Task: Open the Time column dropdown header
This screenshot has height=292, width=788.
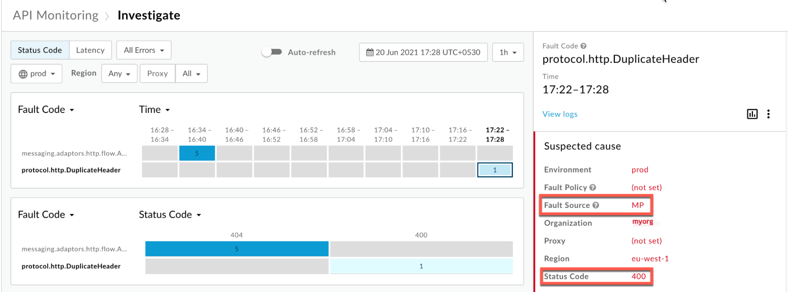Action: (x=154, y=110)
